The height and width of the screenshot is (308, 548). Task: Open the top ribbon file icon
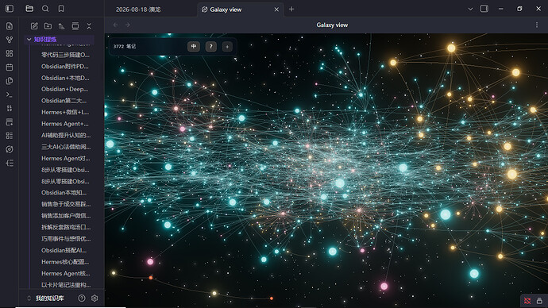coord(10,26)
